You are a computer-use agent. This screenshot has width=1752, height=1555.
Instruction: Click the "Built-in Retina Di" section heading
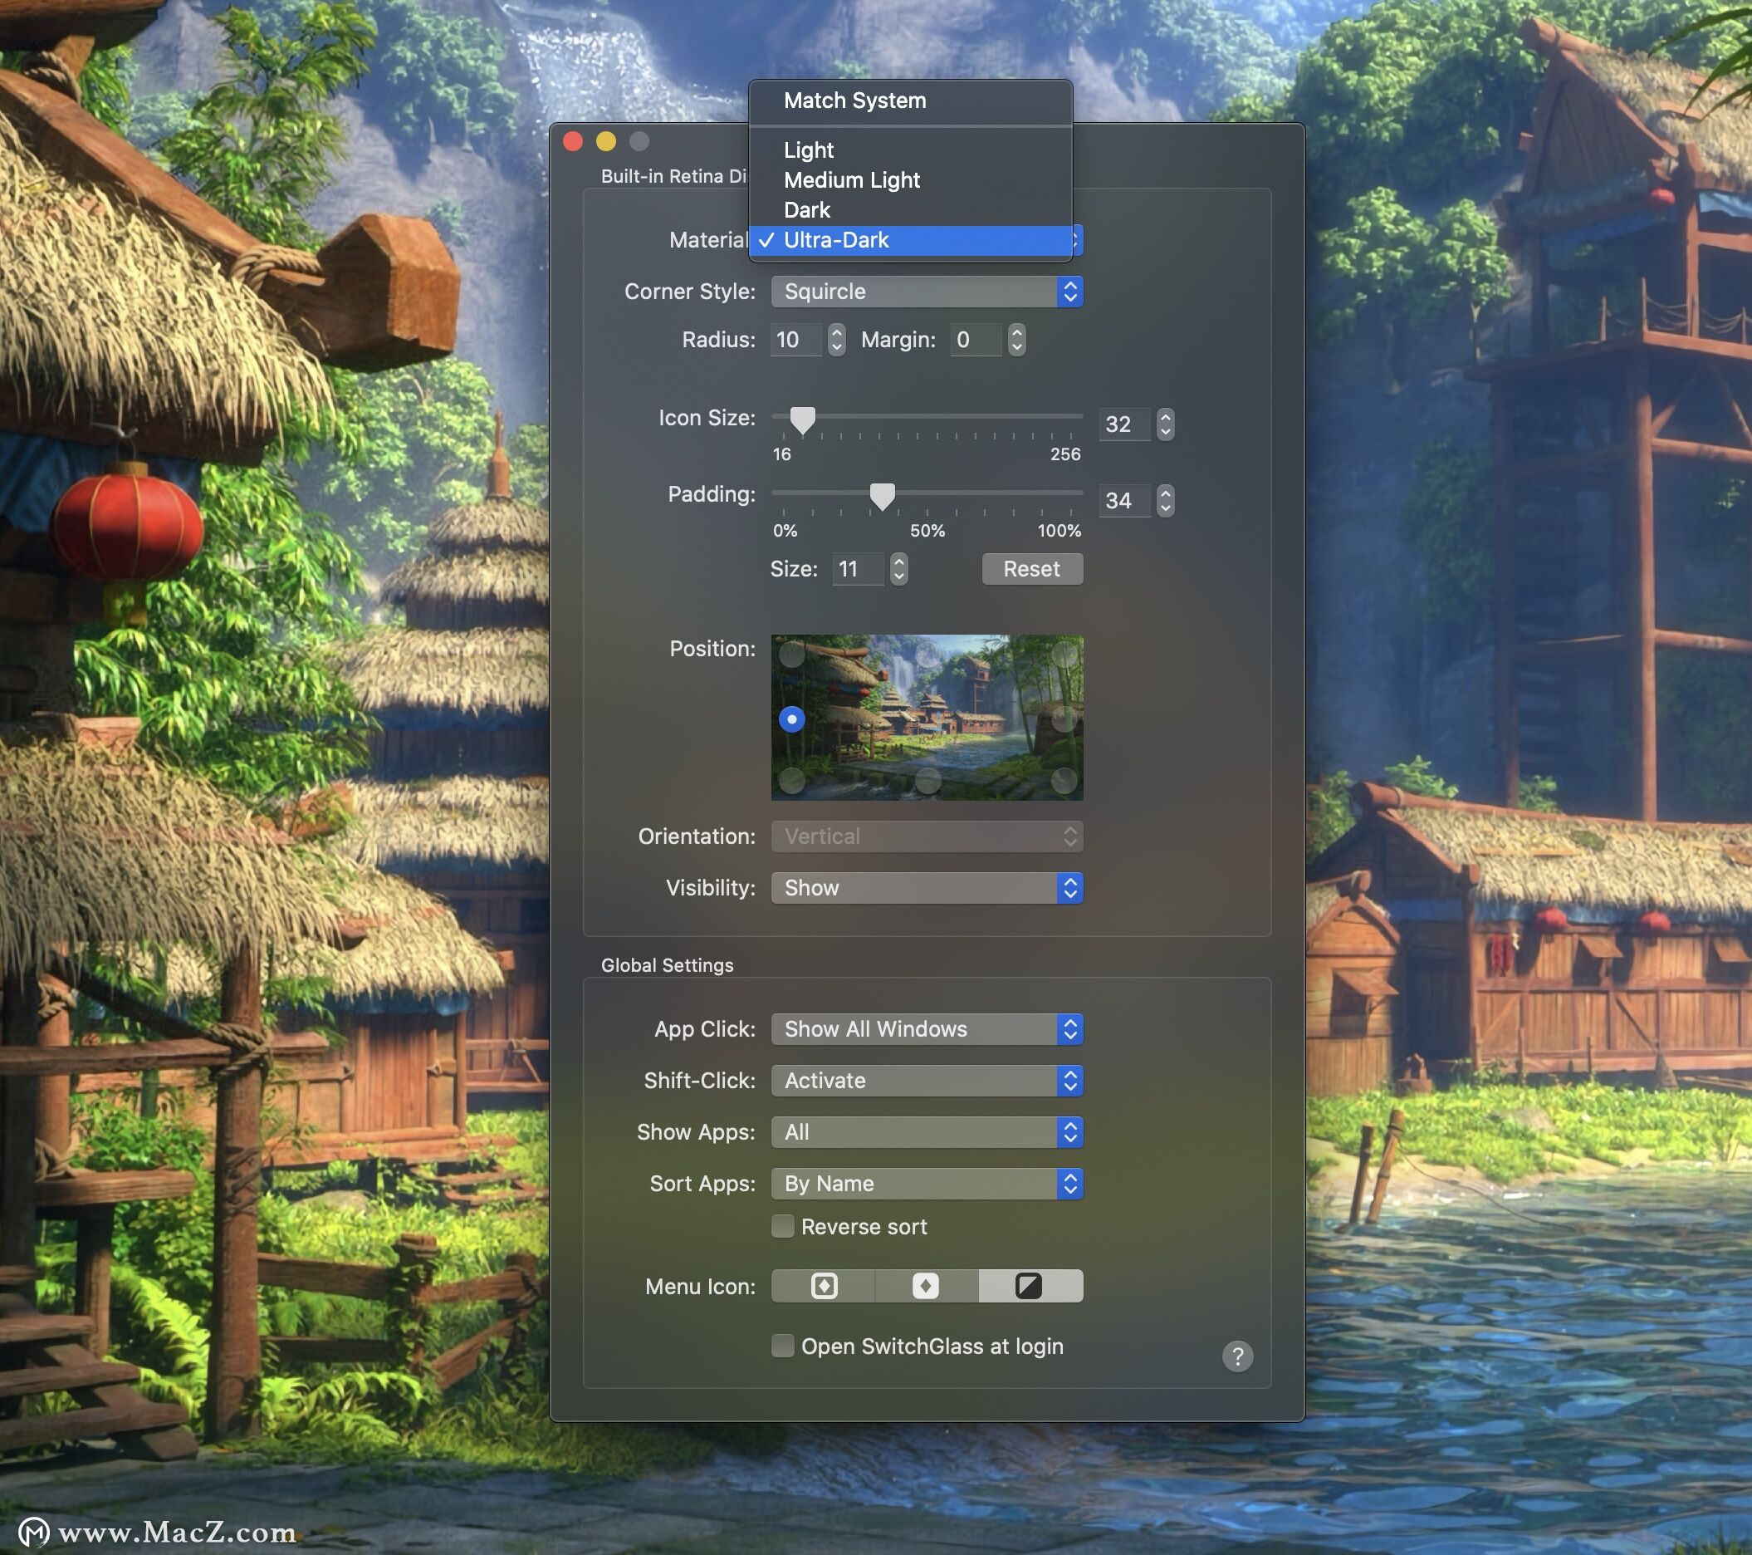tap(673, 176)
